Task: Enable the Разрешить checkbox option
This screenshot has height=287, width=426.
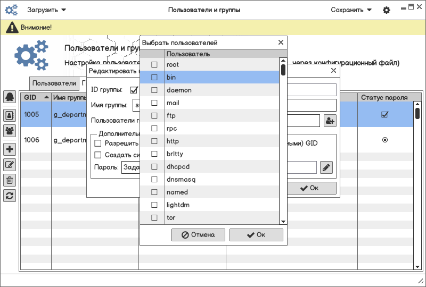Action: (x=98, y=143)
